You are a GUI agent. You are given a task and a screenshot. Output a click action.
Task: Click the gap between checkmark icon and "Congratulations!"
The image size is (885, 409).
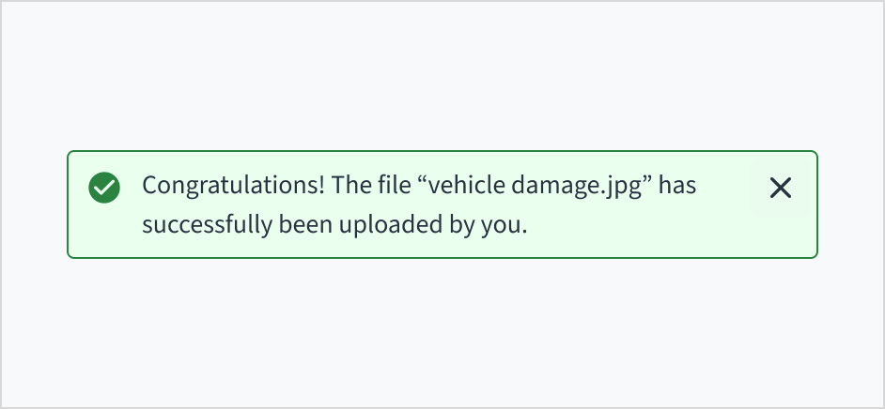coord(132,188)
